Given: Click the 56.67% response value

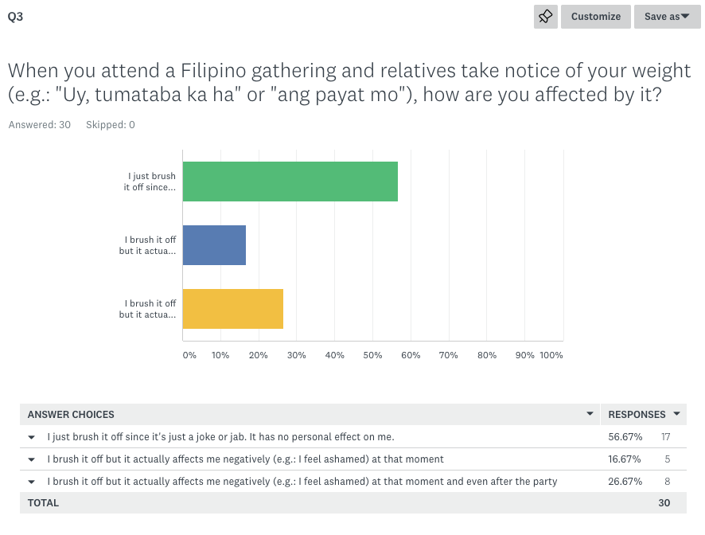Looking at the screenshot, I should pos(625,437).
